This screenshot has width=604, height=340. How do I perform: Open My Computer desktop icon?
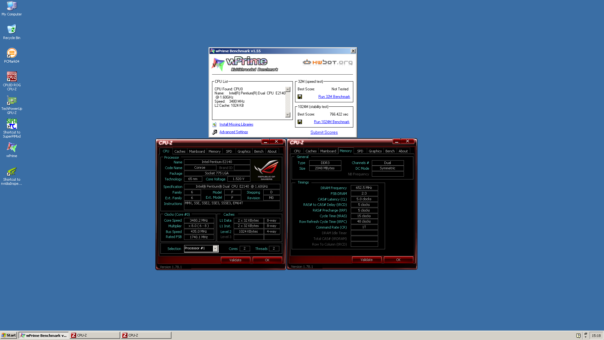point(12,8)
